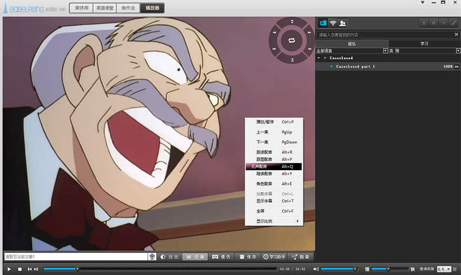Choose the Alt+R dubbing menu entry
Screen dimensions: 461x275
coord(274,152)
